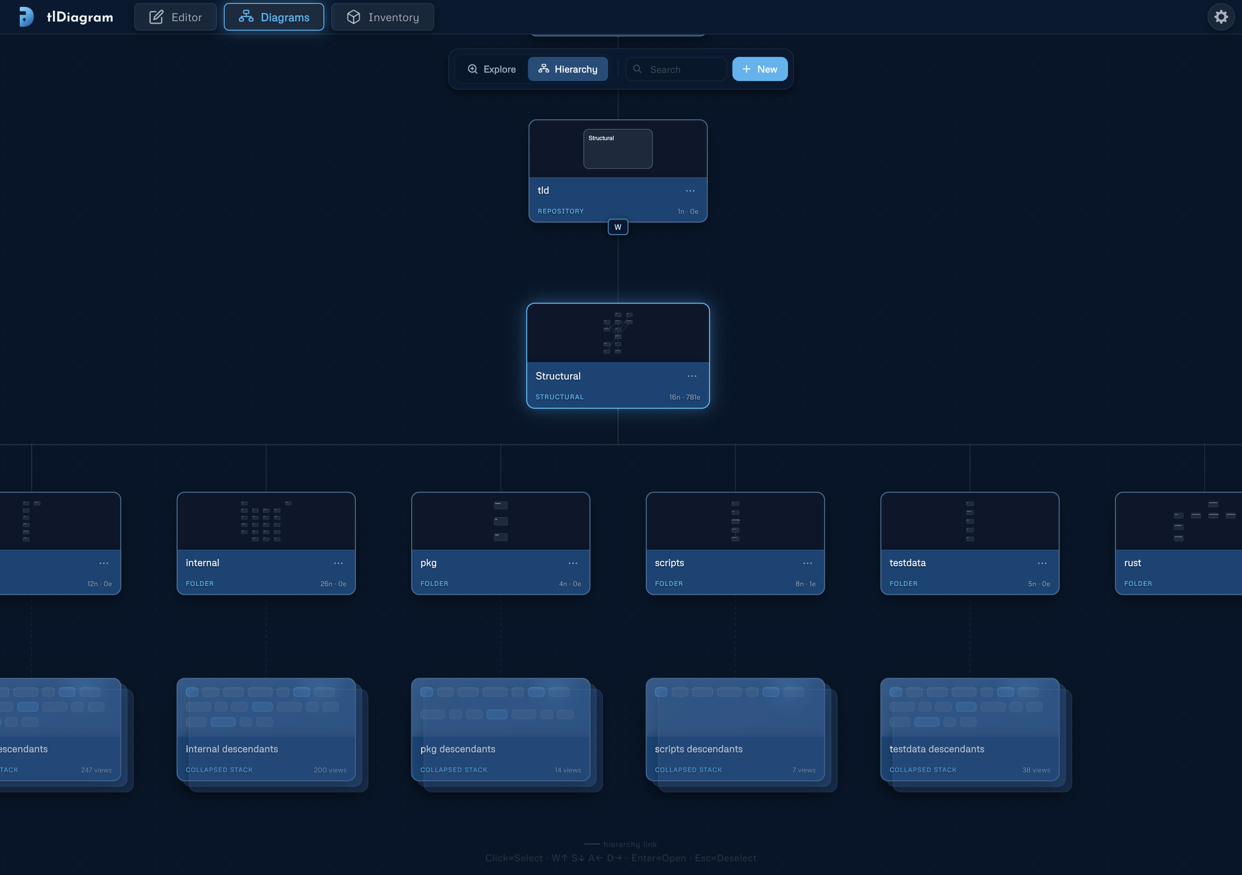1242x875 pixels.
Task: Expand the internal descendants collapsed stack
Action: pyautogui.click(x=266, y=730)
